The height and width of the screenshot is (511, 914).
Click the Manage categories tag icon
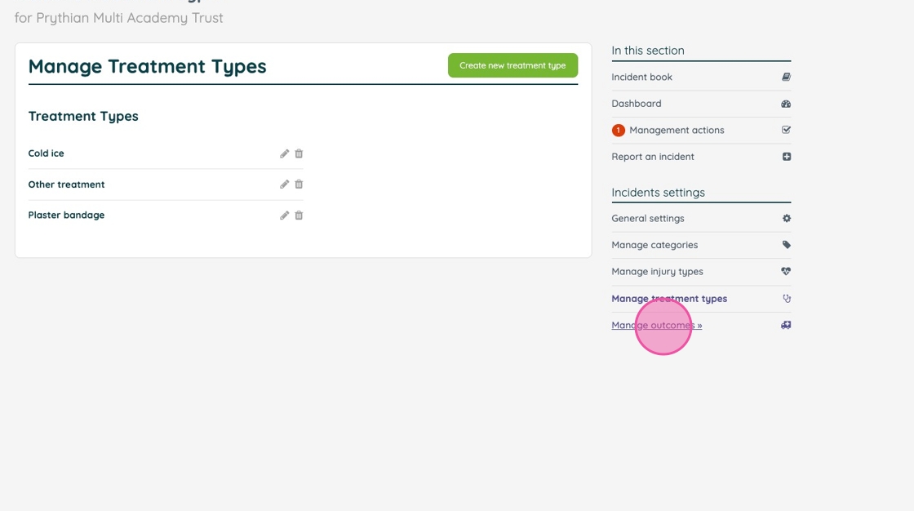pyautogui.click(x=786, y=245)
